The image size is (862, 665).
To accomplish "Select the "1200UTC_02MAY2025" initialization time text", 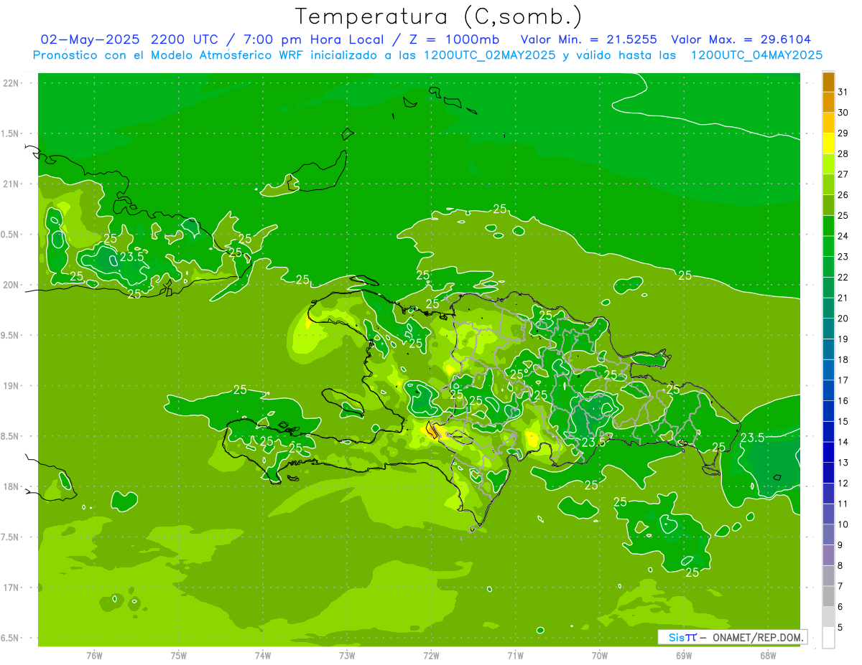I will (490, 55).
